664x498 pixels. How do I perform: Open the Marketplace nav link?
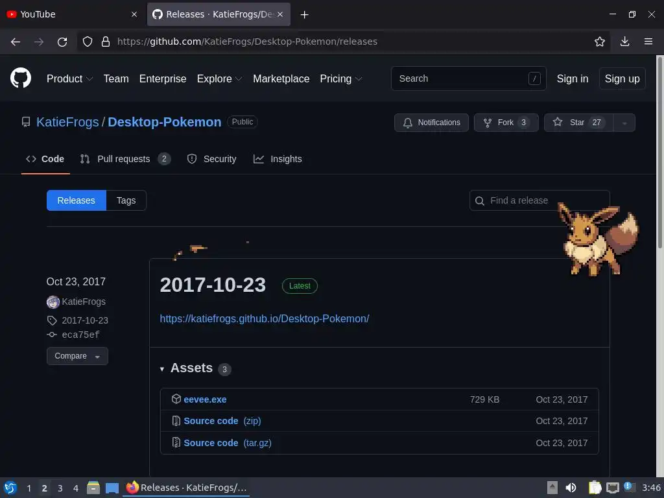(281, 78)
